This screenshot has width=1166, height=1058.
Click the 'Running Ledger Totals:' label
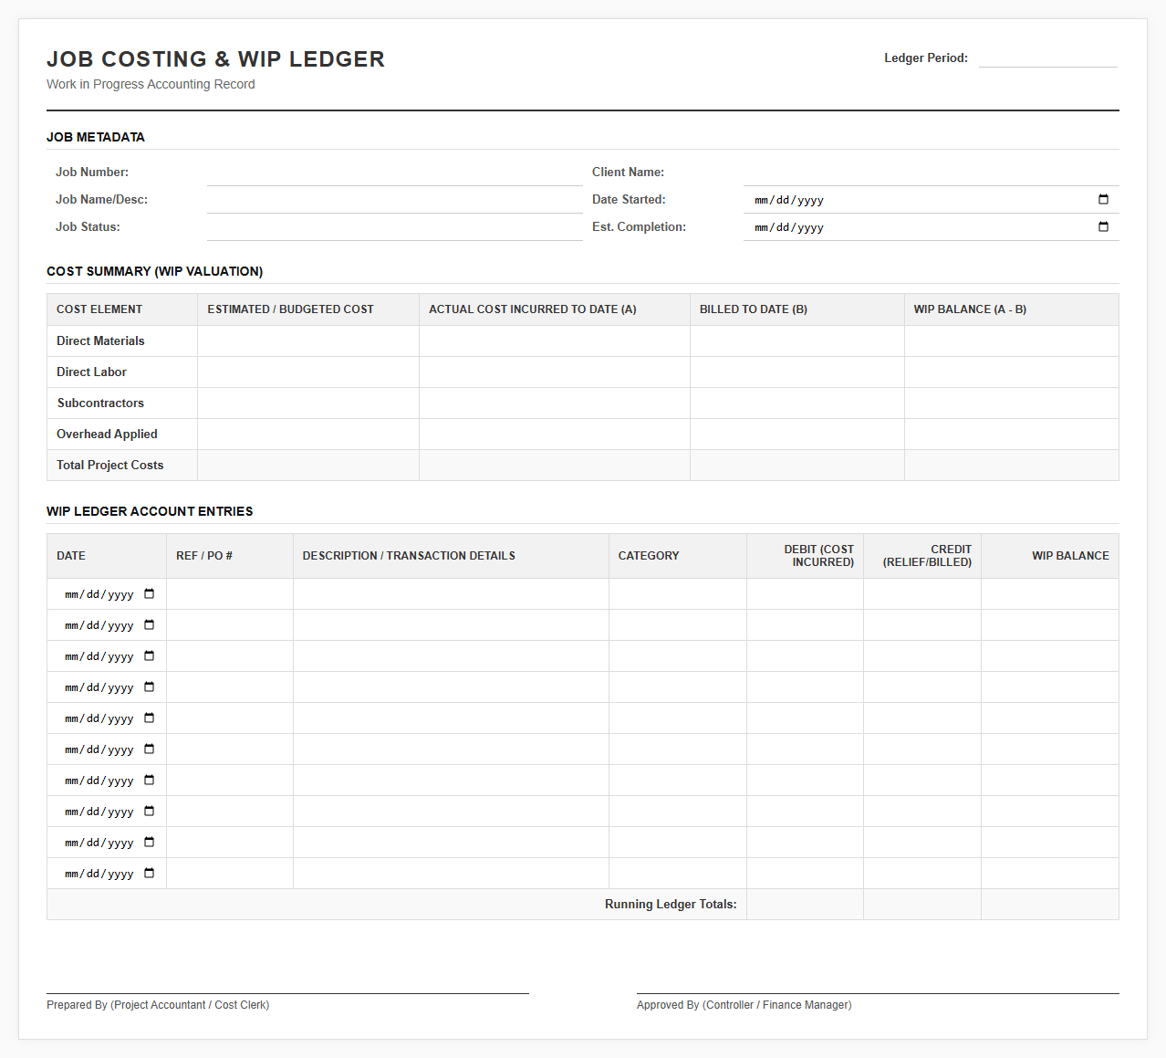coord(671,905)
